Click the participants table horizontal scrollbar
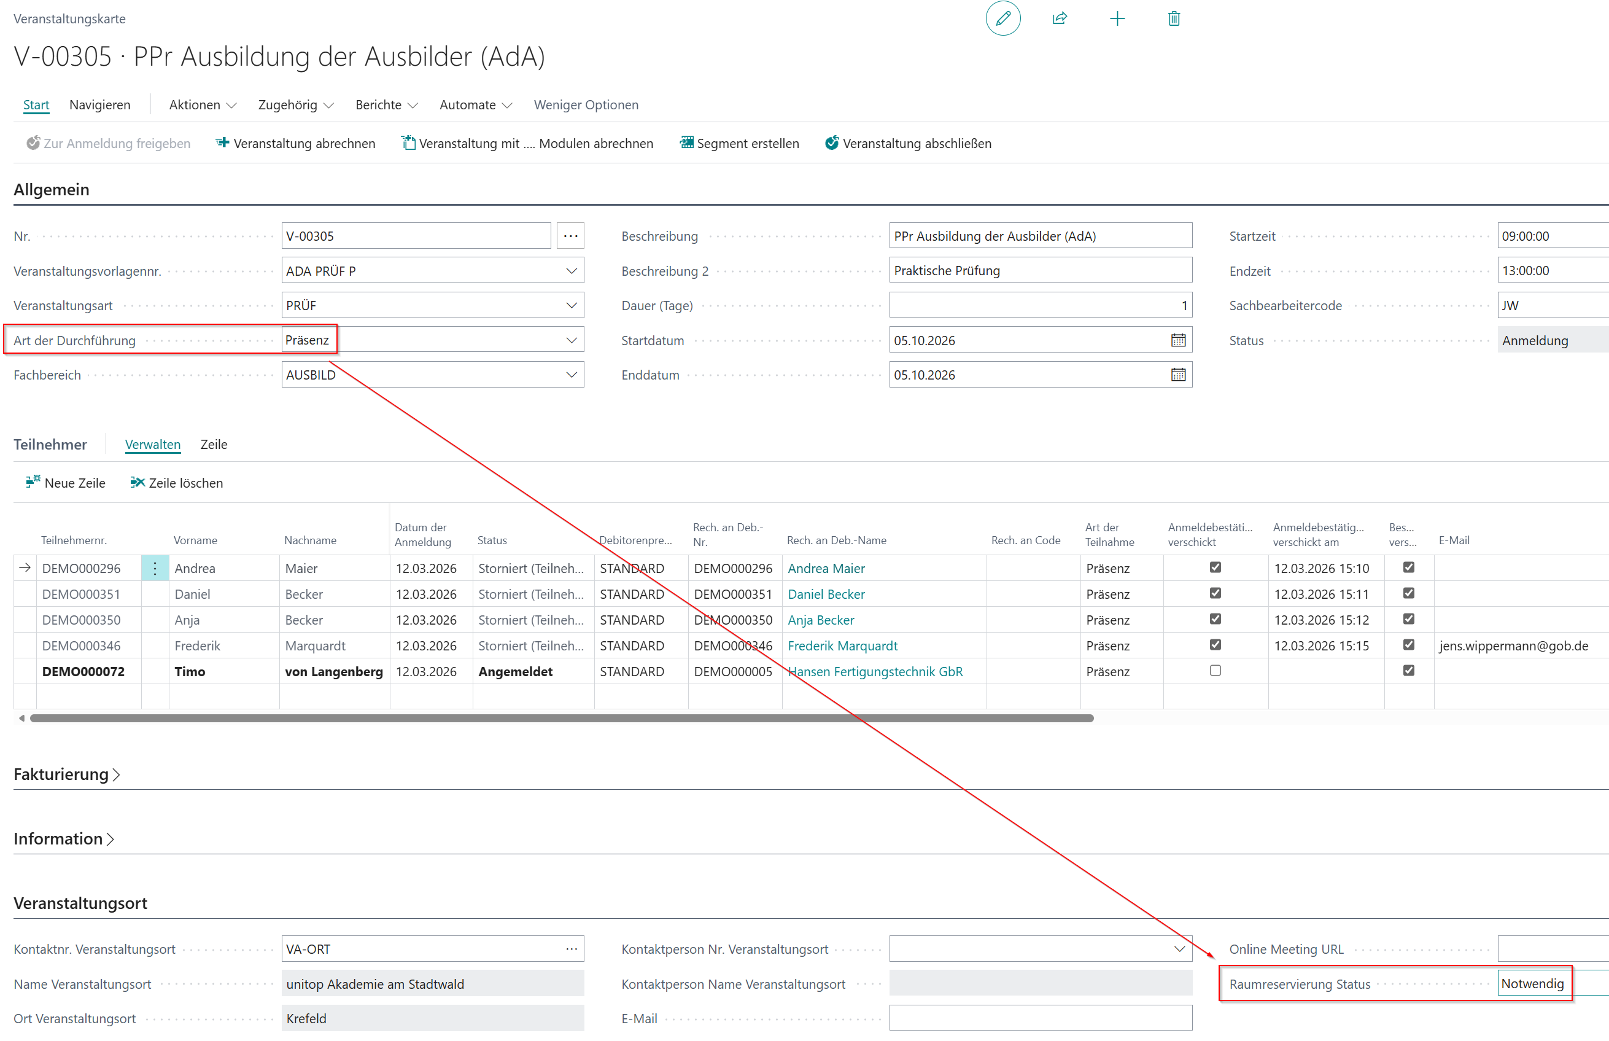 pyautogui.click(x=561, y=718)
